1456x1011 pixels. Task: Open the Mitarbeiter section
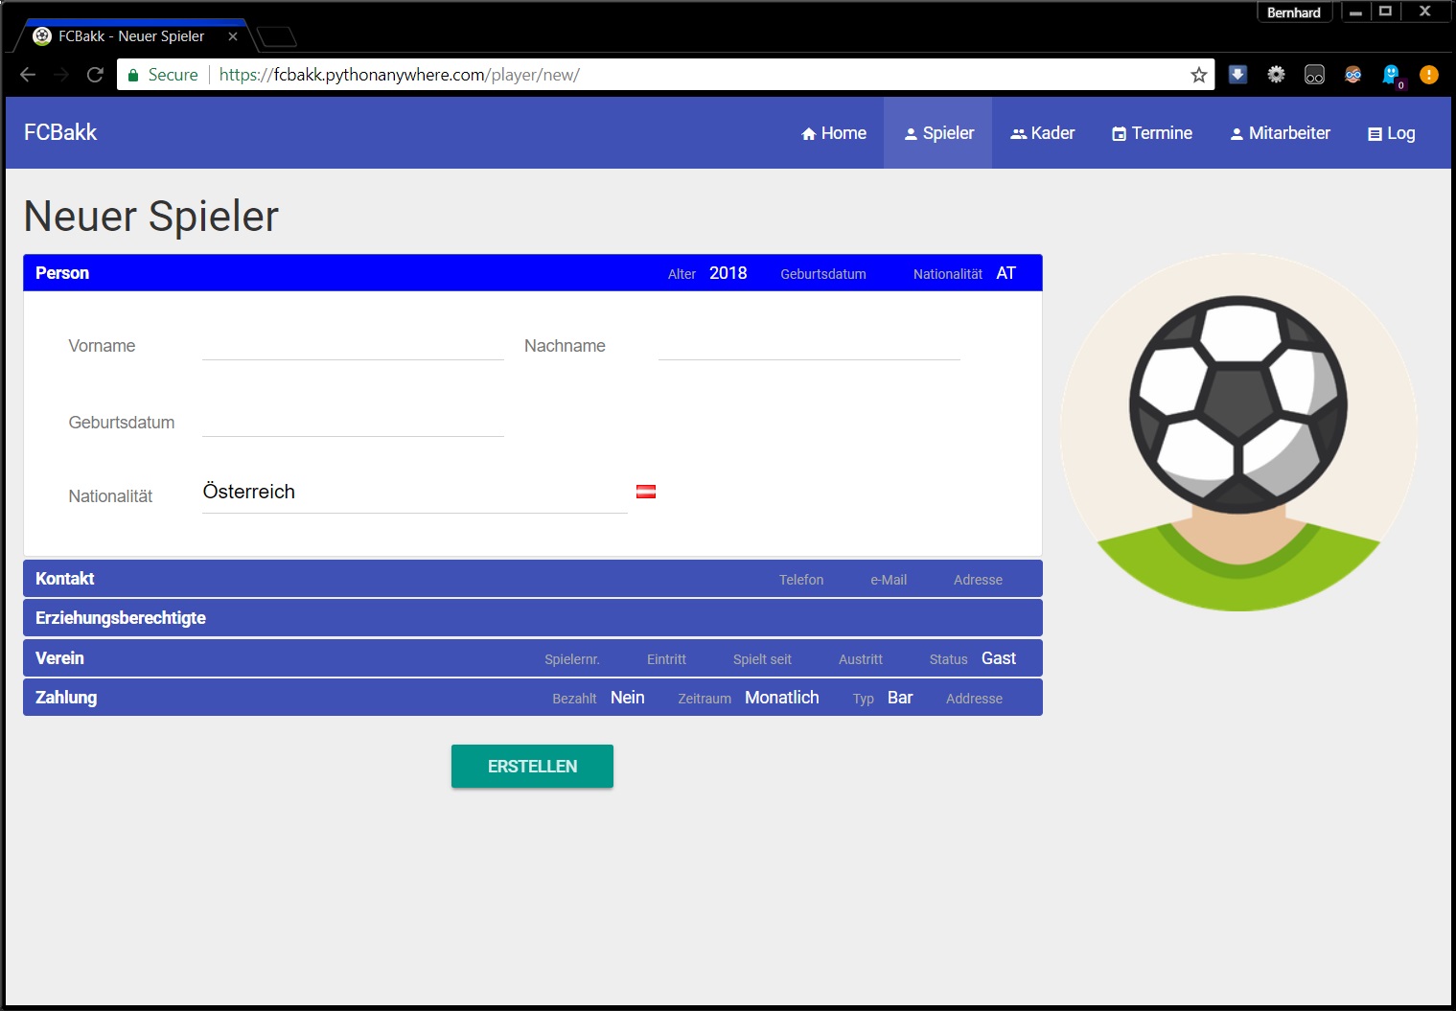pos(1280,133)
